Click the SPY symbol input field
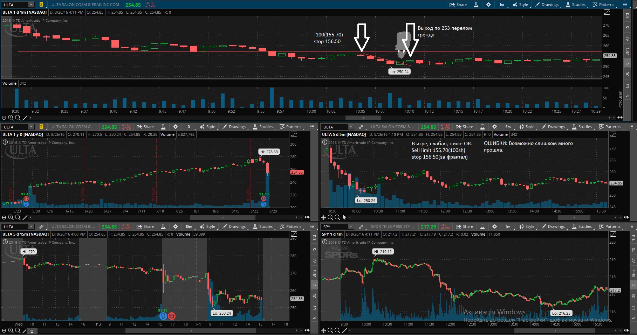This screenshot has height=335, width=637. coord(335,226)
